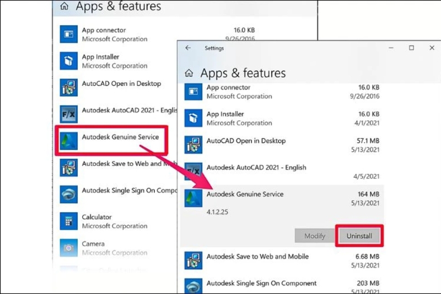
Task: Select 'Autodesk Save to Web and Mobile' name in front window
Action: 257,256
